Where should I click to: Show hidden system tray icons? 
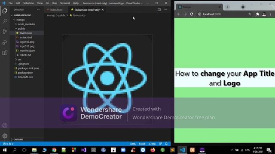(x=232, y=150)
